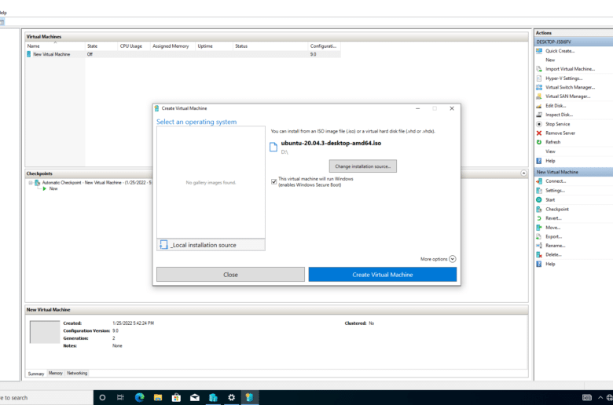This screenshot has width=613, height=405.
Task: Open the View submenu in Actions
Action: point(550,151)
